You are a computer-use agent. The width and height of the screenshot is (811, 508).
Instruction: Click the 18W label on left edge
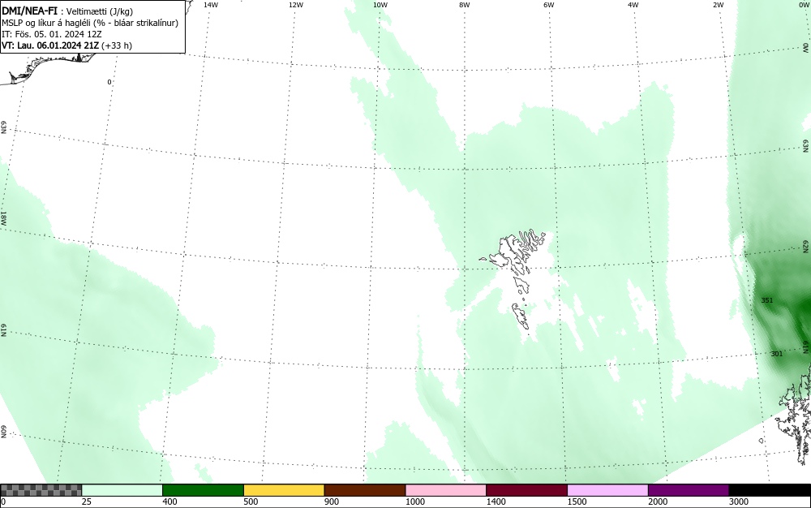point(3,217)
